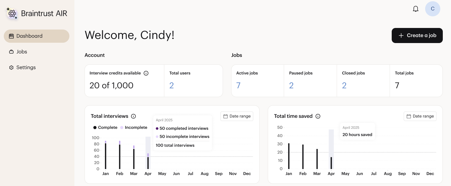
Task: Click info icon beside Interview credits available
Action: point(146,73)
